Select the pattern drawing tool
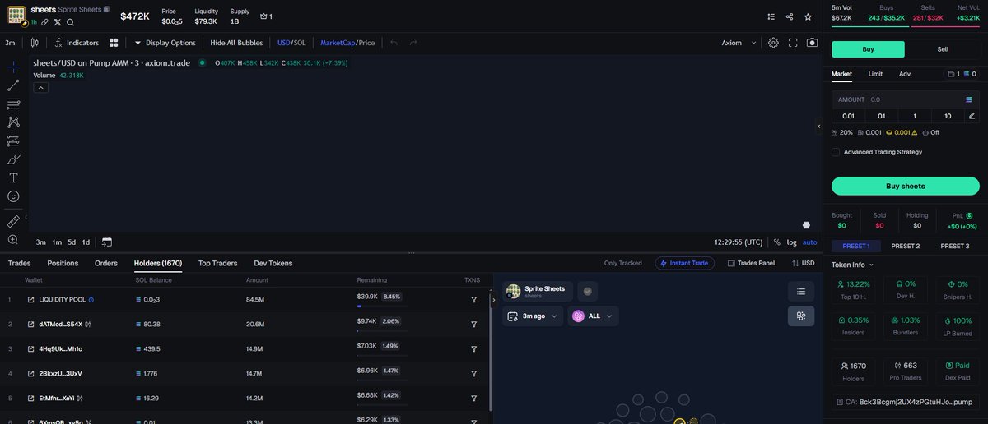The width and height of the screenshot is (988, 424). pyautogui.click(x=13, y=122)
